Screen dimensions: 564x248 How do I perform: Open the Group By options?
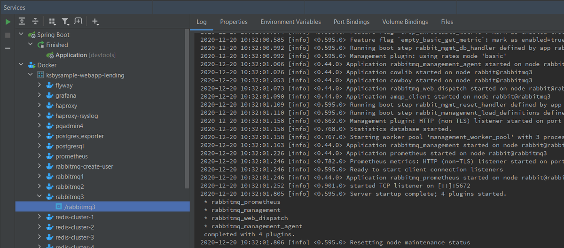point(52,22)
